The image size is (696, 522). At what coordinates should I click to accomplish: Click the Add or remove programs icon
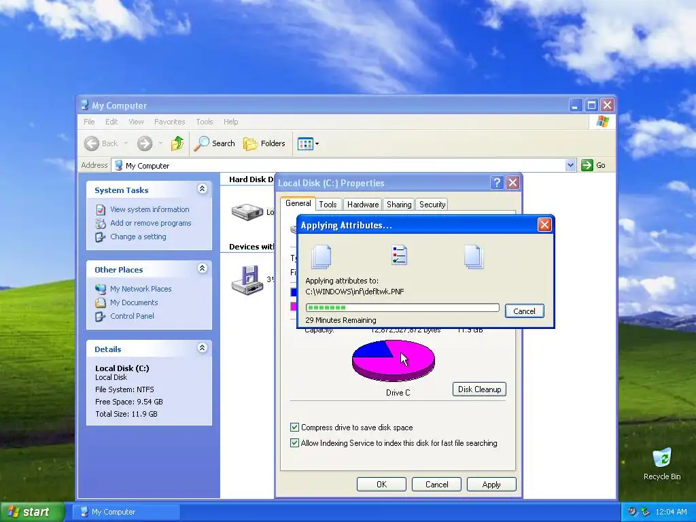point(101,223)
